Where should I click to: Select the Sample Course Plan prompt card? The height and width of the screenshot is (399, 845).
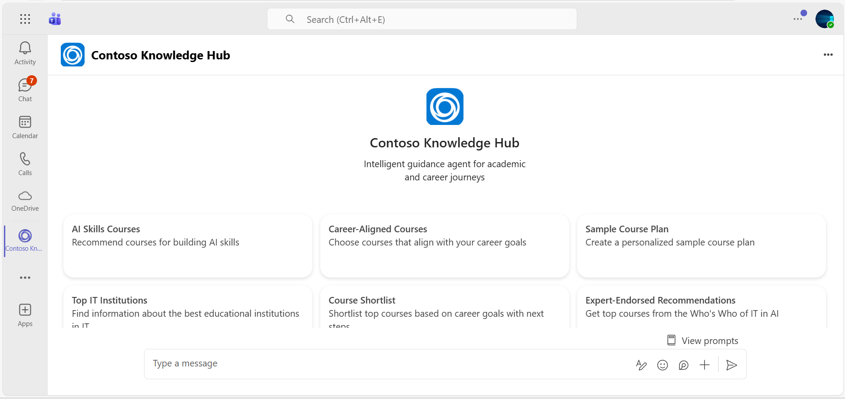tap(701, 245)
